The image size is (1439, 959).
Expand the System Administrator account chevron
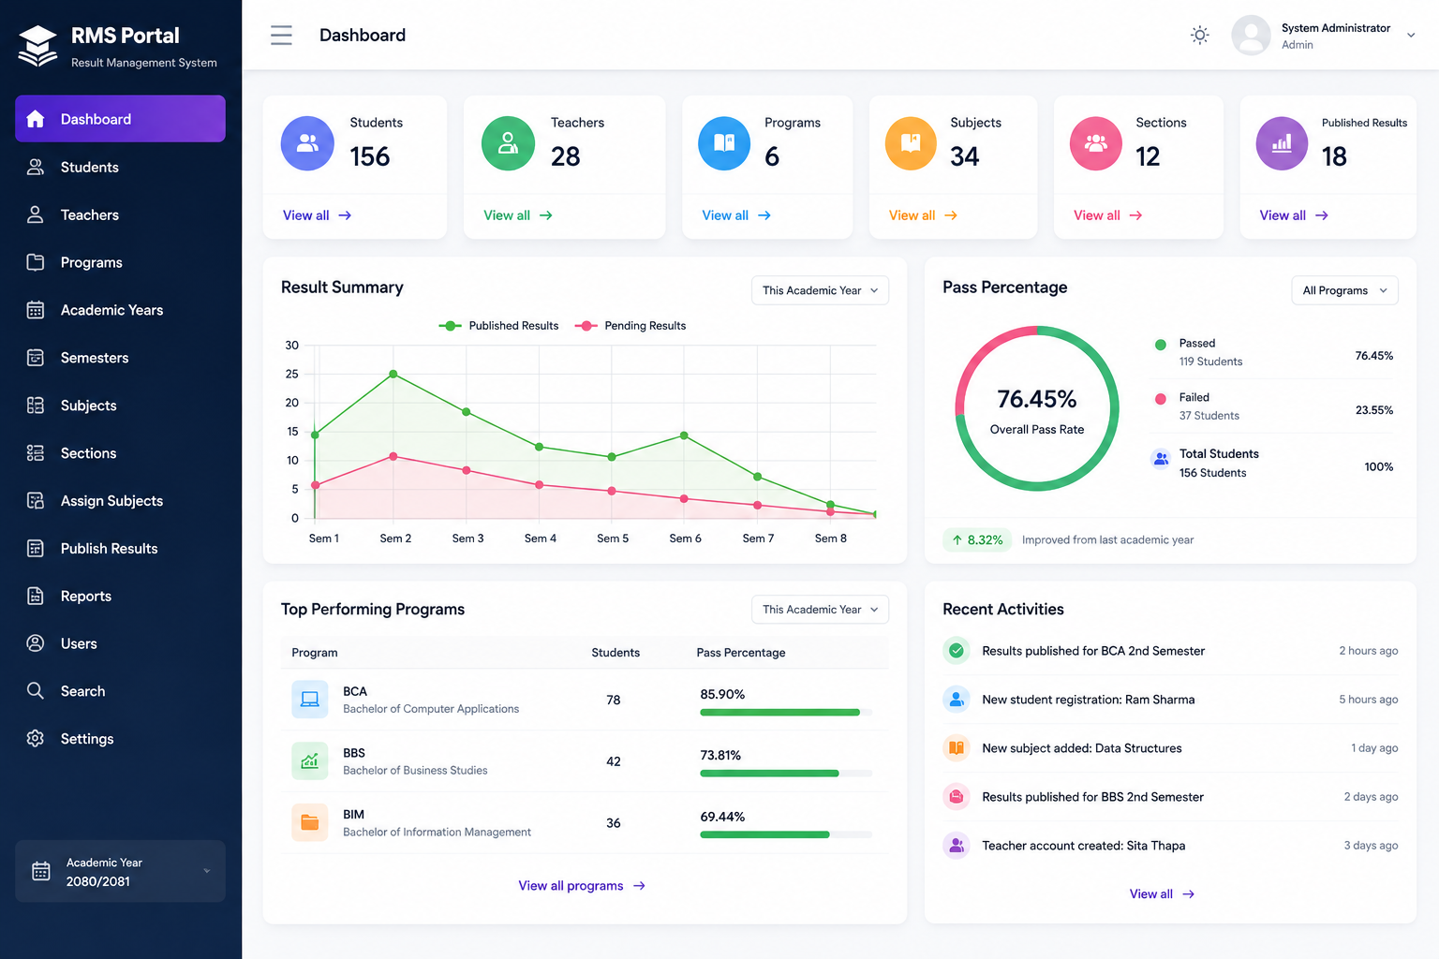[1411, 36]
